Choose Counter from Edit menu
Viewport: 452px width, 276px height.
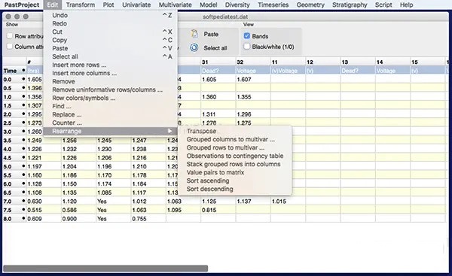tap(111, 123)
